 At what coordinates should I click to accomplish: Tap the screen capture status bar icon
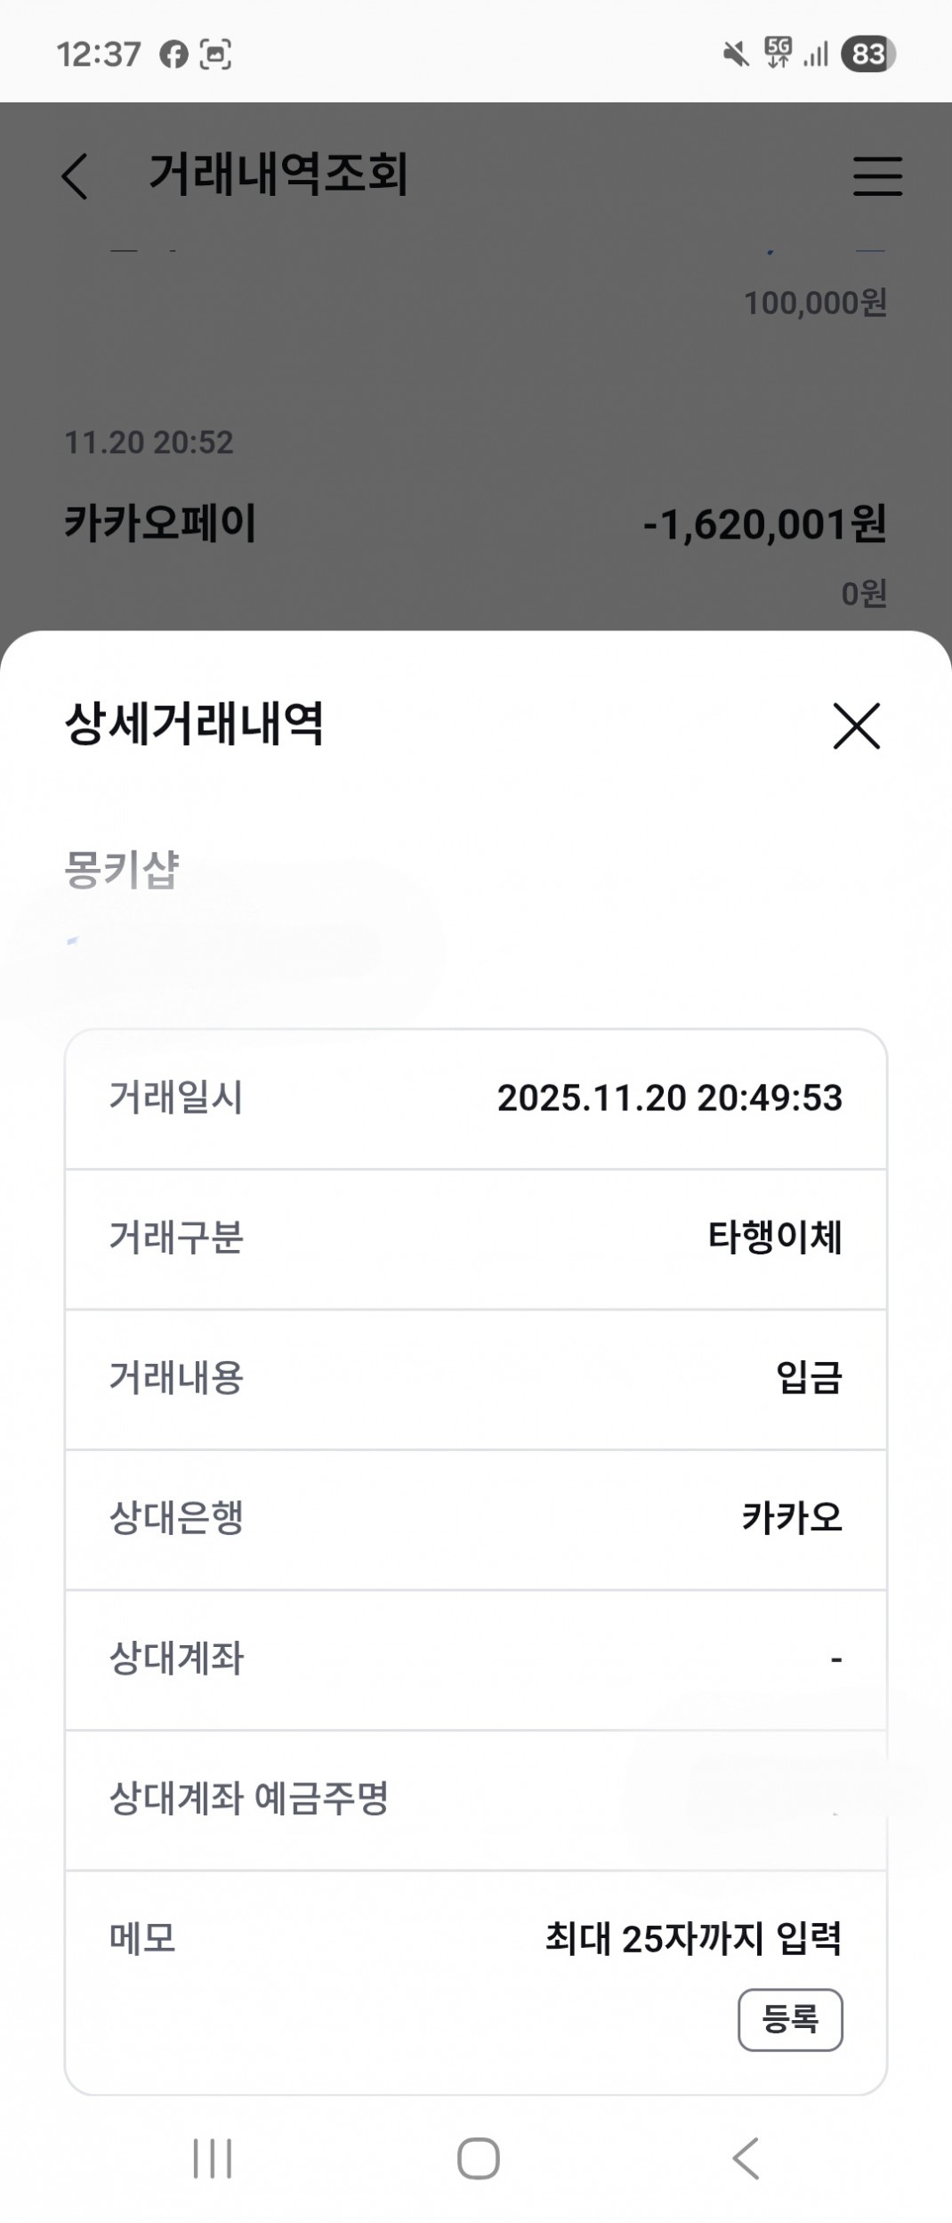click(215, 55)
